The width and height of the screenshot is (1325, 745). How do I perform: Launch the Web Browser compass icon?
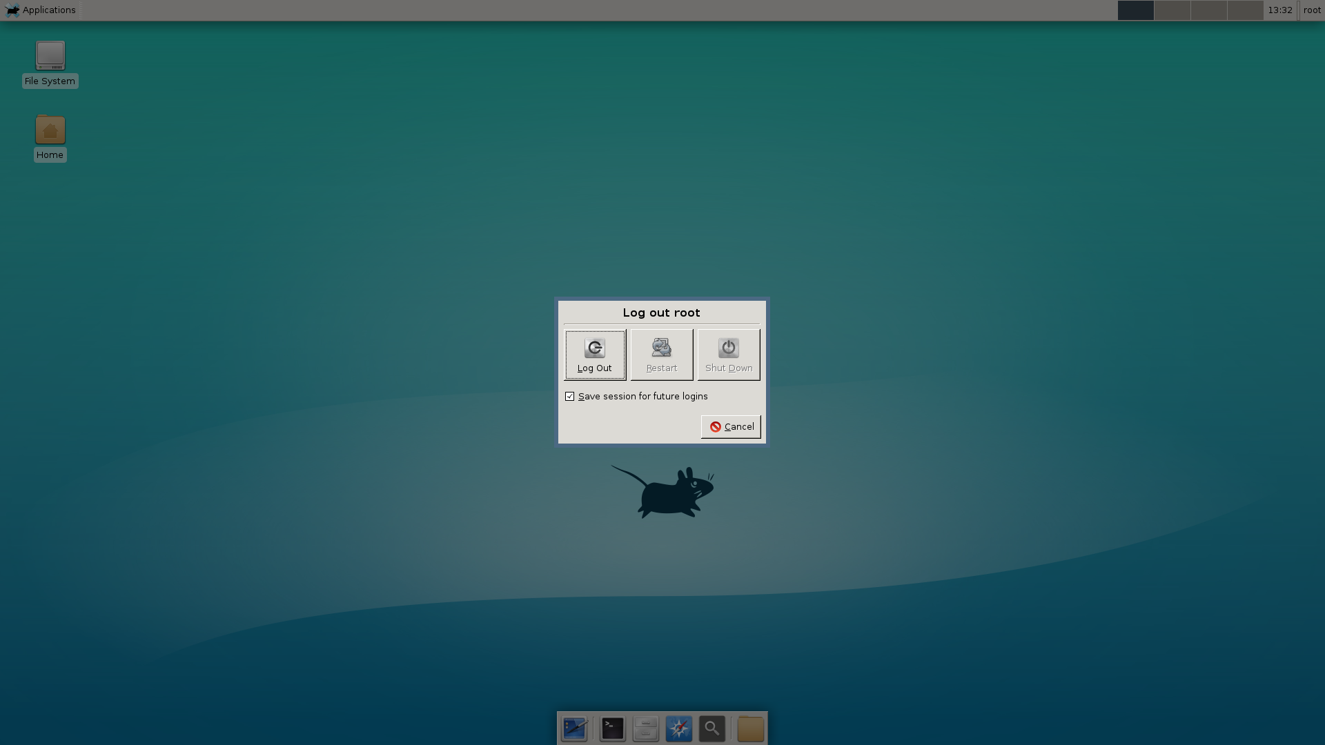[x=679, y=728]
